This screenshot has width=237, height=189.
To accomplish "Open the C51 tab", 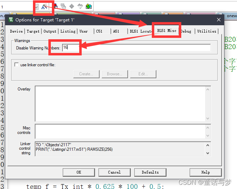I will tap(99, 31).
